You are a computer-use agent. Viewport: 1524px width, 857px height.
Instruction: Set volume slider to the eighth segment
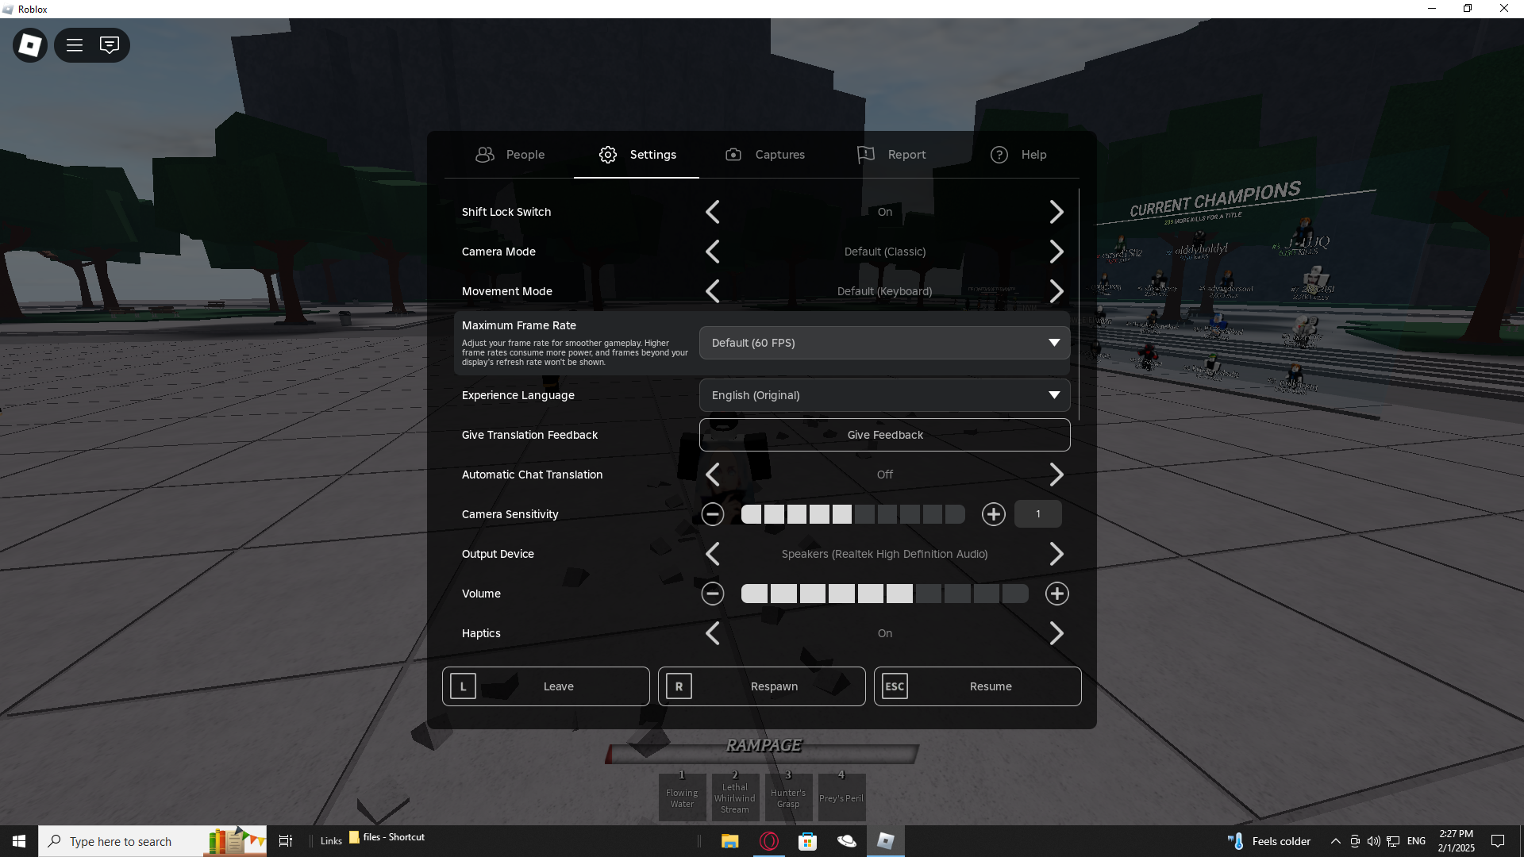pos(957,594)
